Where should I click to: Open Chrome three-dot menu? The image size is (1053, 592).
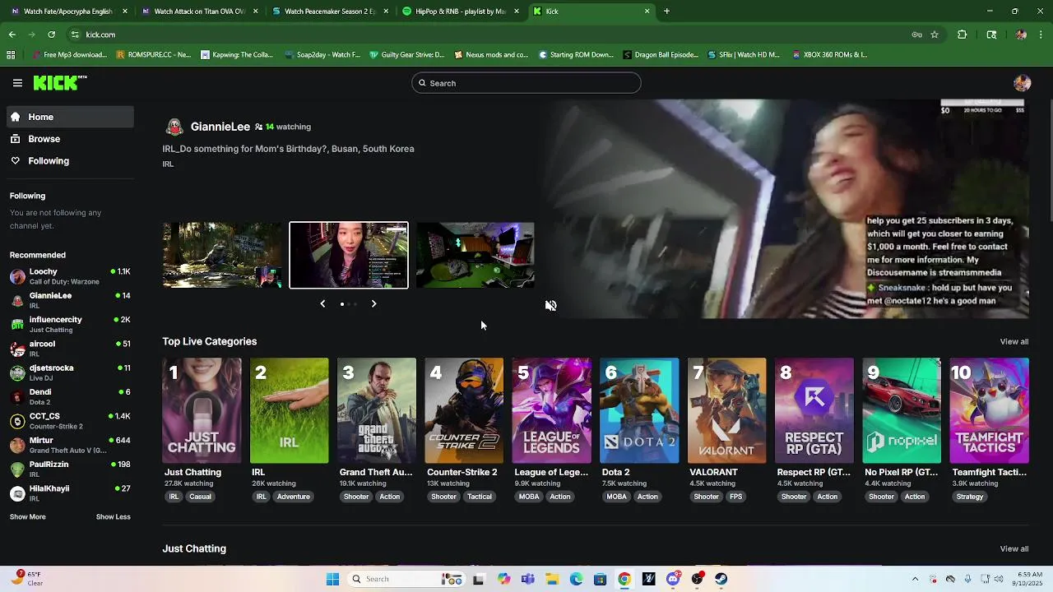pyautogui.click(x=1041, y=35)
